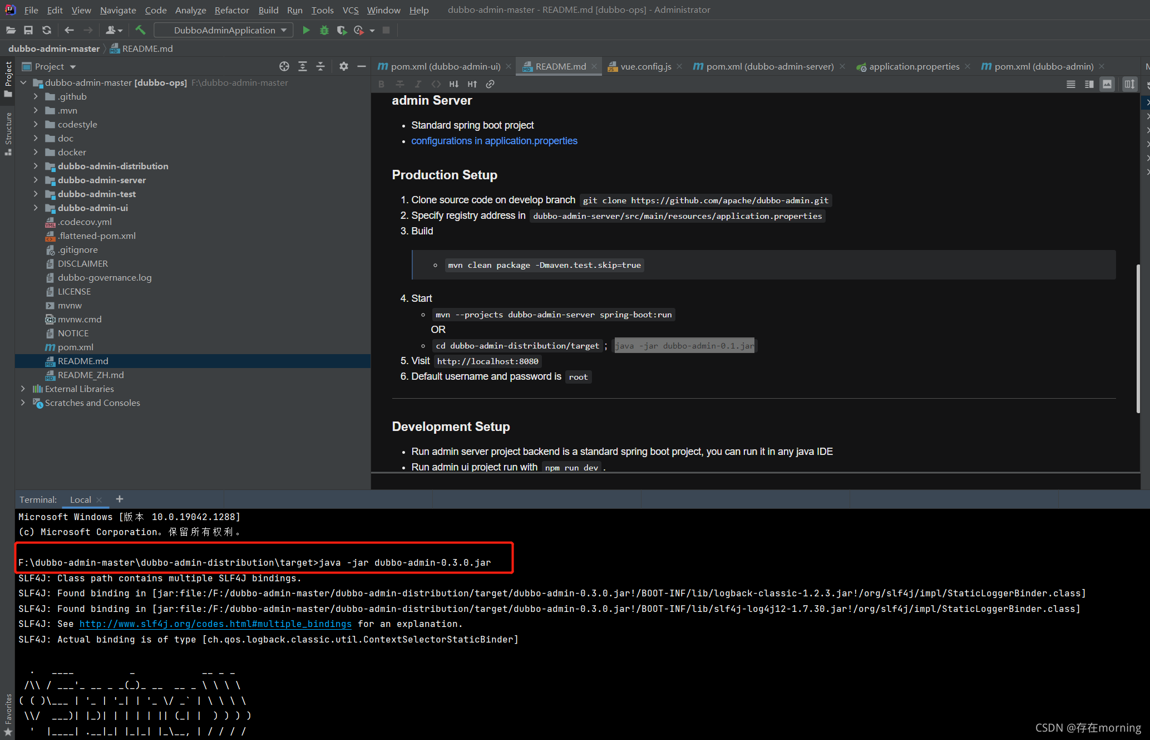The image size is (1150, 740).
Task: Click the Save All disk icon
Action: coord(28,30)
